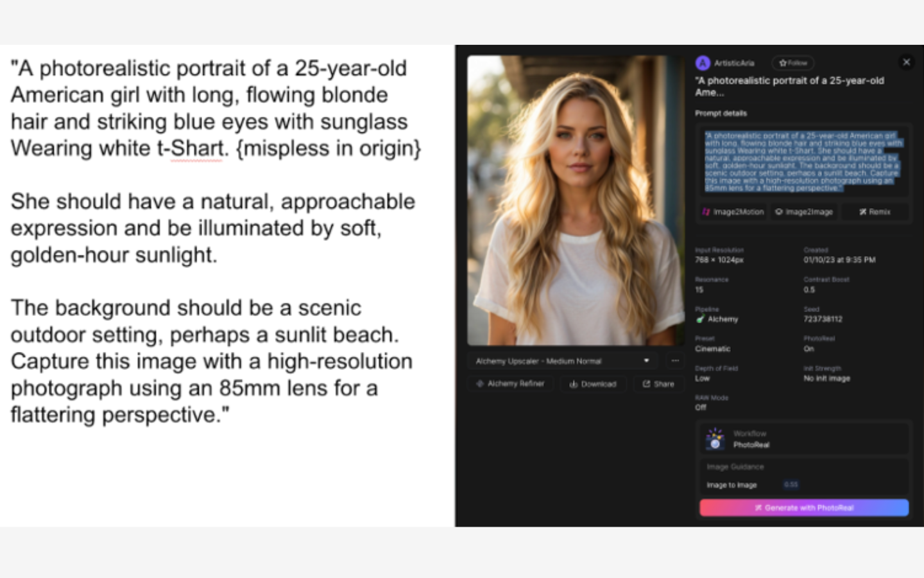Viewport: 924px width, 578px height.
Task: Click the PhotoReal workflow camera icon
Action: 715,439
